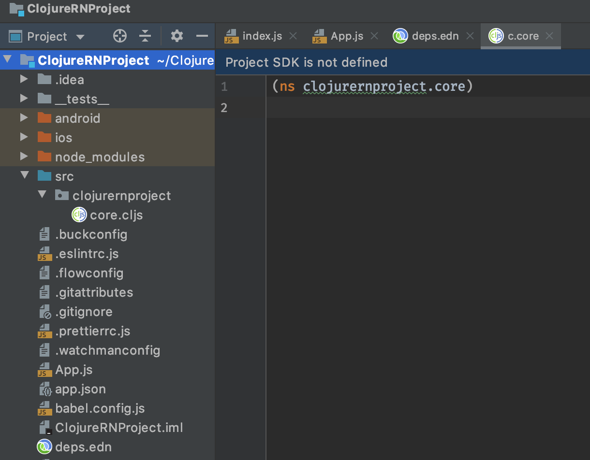The image size is (590, 460).
Task: Click line number 2 in the gutter
Action: 224,107
